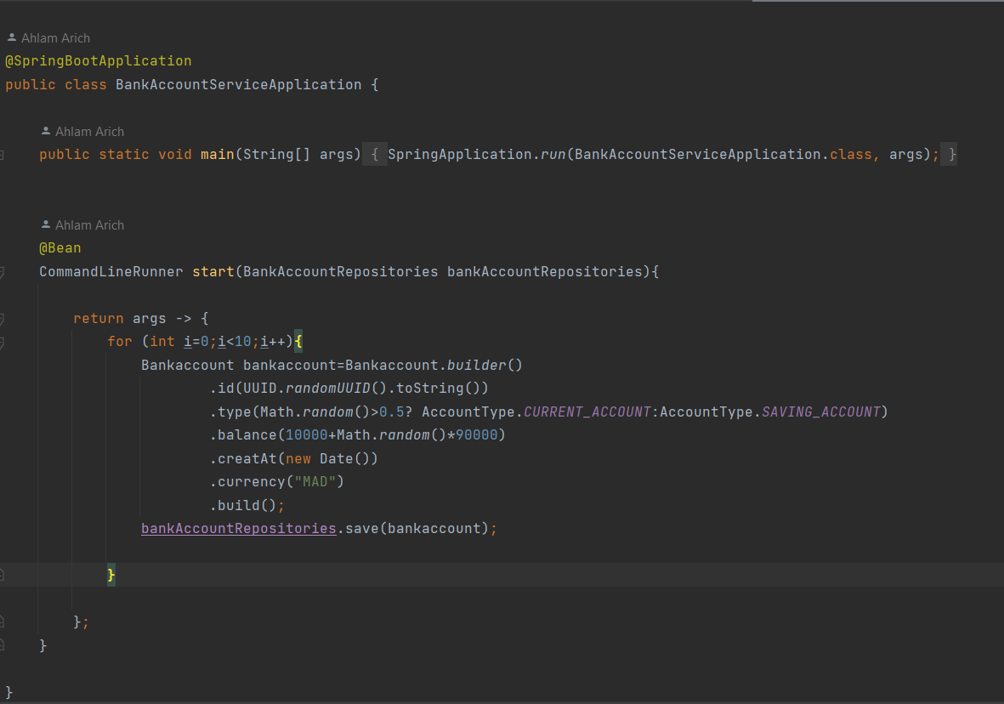Click the author icon above the @Bean annotation

point(46,224)
